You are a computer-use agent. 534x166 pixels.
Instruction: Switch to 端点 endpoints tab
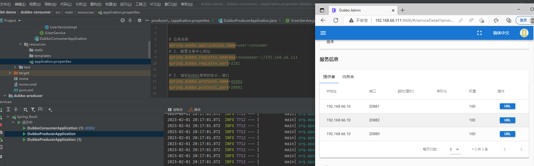[x=195, y=110]
